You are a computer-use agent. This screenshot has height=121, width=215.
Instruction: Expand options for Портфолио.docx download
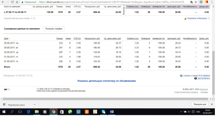click(35, 105)
